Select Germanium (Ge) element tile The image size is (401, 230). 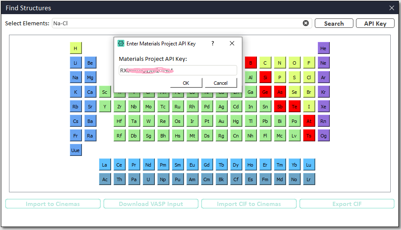click(265, 92)
